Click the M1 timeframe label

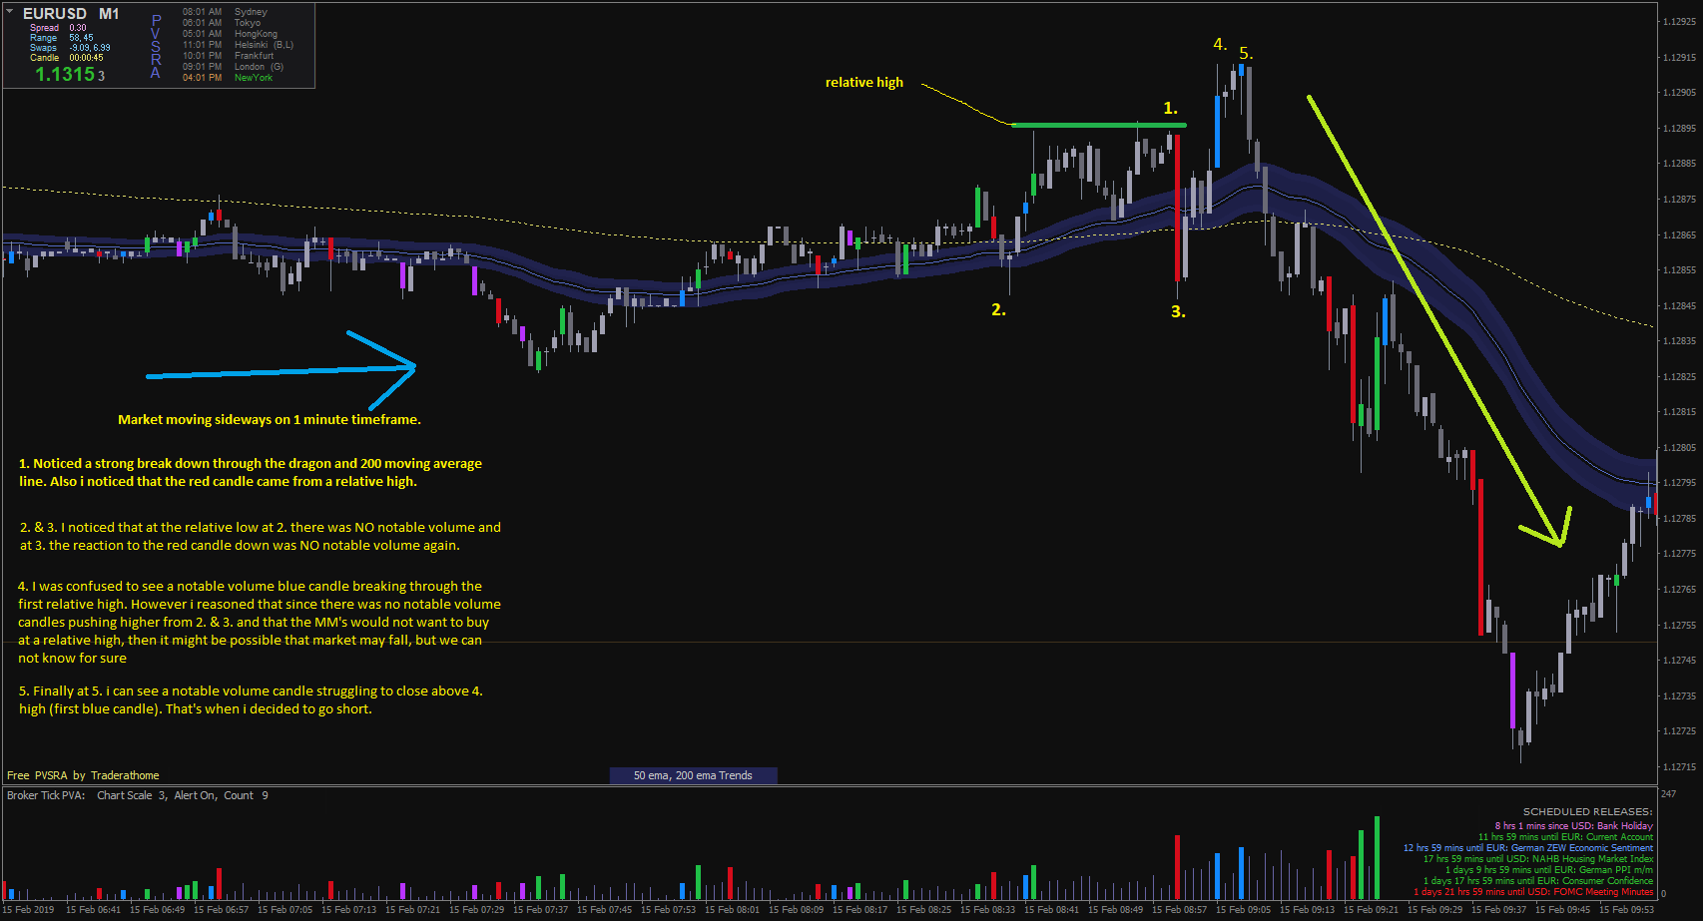pos(109,14)
